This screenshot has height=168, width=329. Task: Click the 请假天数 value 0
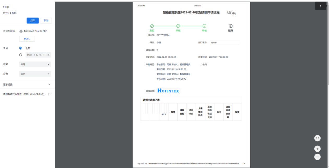pos(157,50)
